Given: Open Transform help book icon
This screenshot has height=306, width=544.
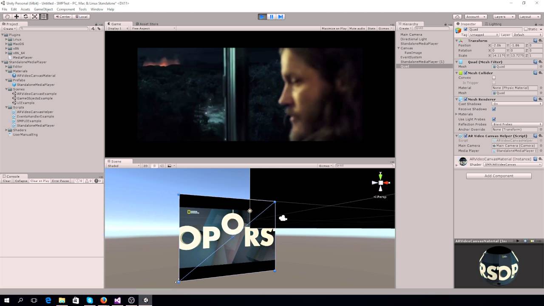Looking at the screenshot, I should point(535,40).
